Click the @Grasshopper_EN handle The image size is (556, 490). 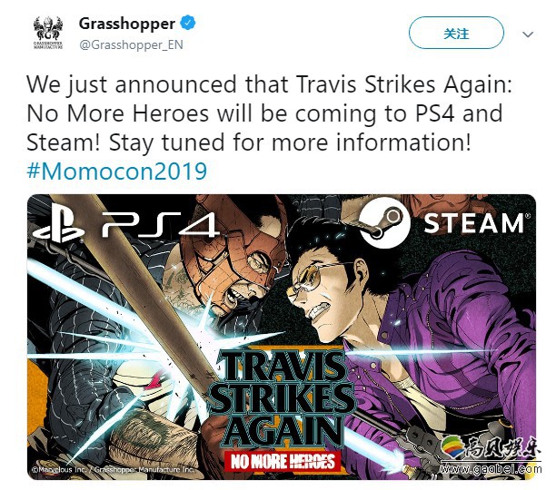tap(131, 44)
